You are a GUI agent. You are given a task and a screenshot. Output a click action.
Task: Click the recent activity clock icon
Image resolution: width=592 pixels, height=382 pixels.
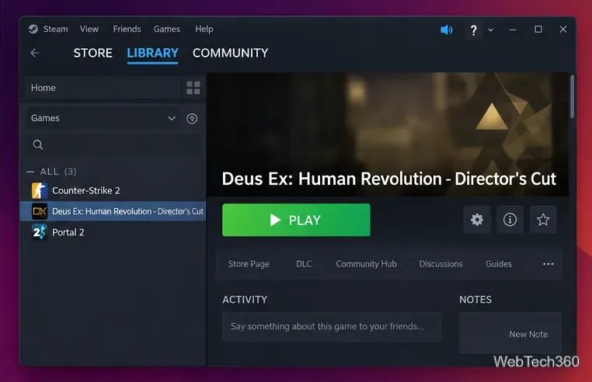[192, 119]
